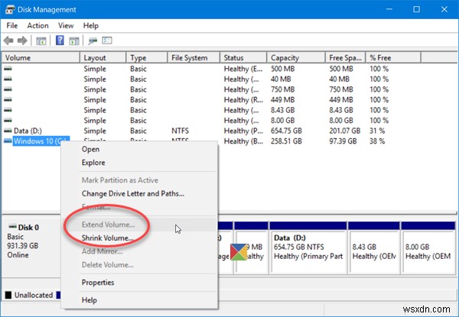Click the Refresh/Connect toolbar icon
The image size is (459, 317).
93,40
